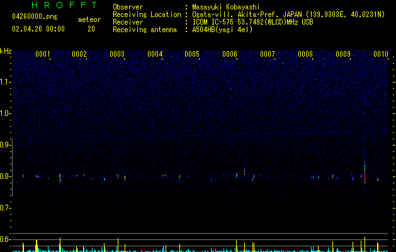Select the ICOM IC-575 53.7492 MHz USB text
The image size is (396, 252).
(x=252, y=22)
